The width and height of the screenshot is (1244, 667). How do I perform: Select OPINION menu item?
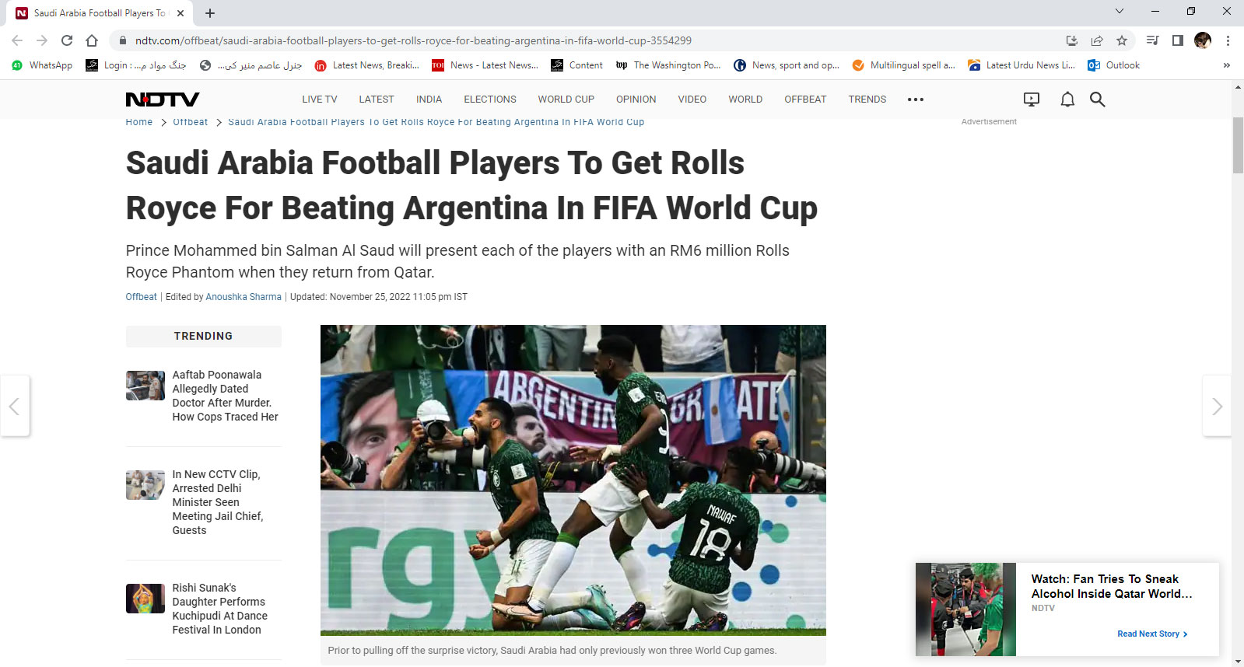point(636,100)
